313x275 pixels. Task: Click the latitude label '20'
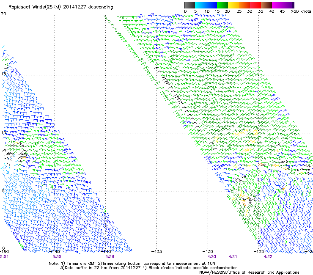pyautogui.click(x=3, y=14)
